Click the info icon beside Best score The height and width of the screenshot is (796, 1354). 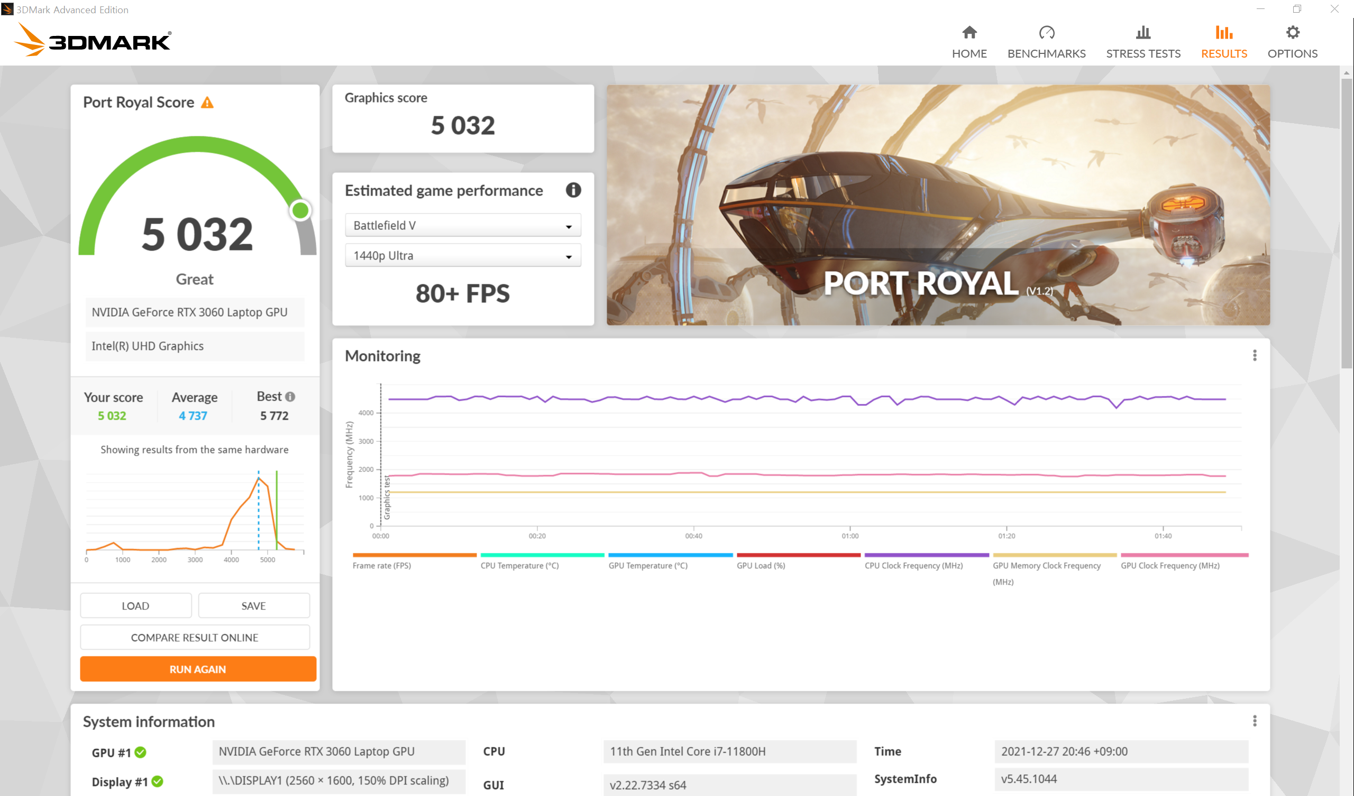click(290, 397)
